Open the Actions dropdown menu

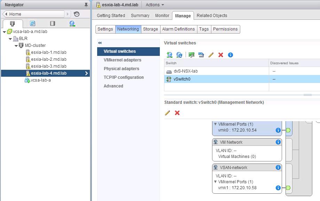155,5
